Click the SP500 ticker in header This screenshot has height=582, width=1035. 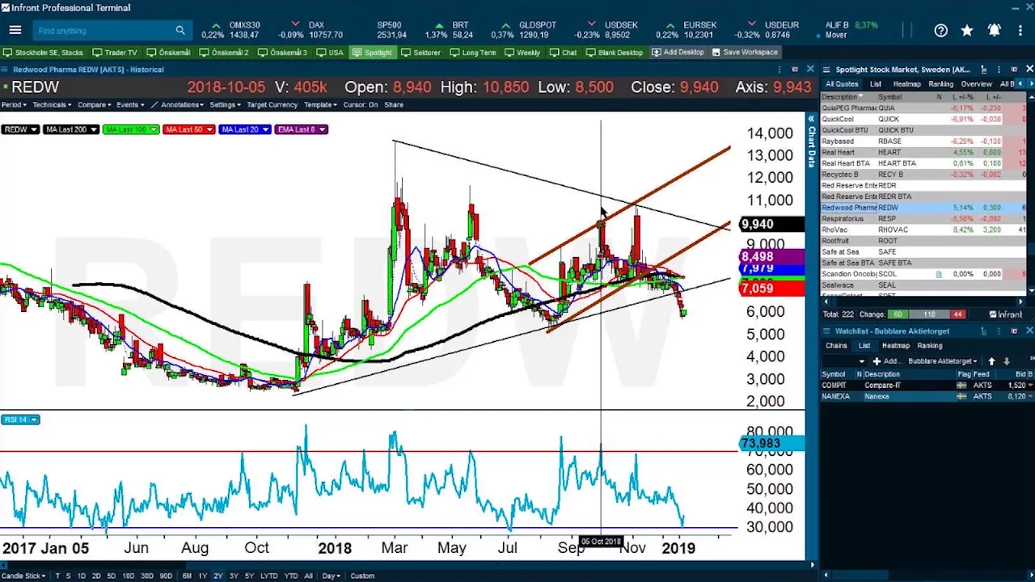click(391, 30)
